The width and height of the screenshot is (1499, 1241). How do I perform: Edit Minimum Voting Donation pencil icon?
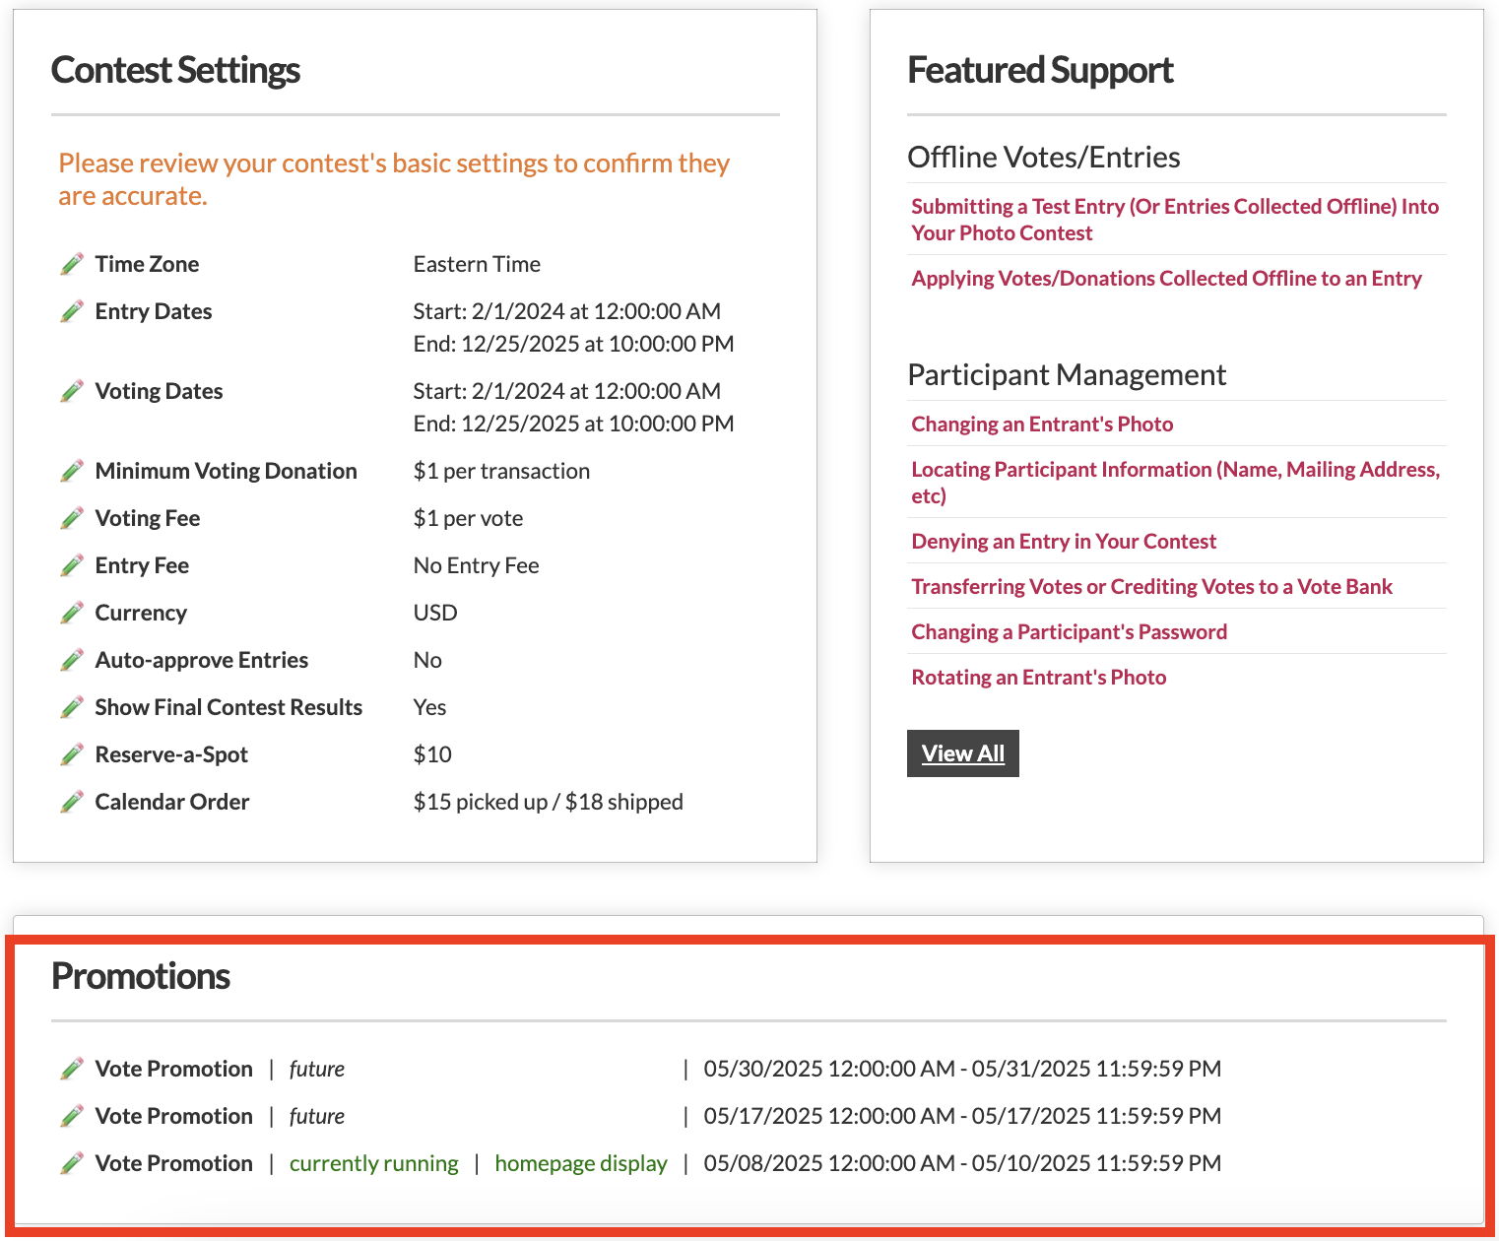[x=72, y=471]
